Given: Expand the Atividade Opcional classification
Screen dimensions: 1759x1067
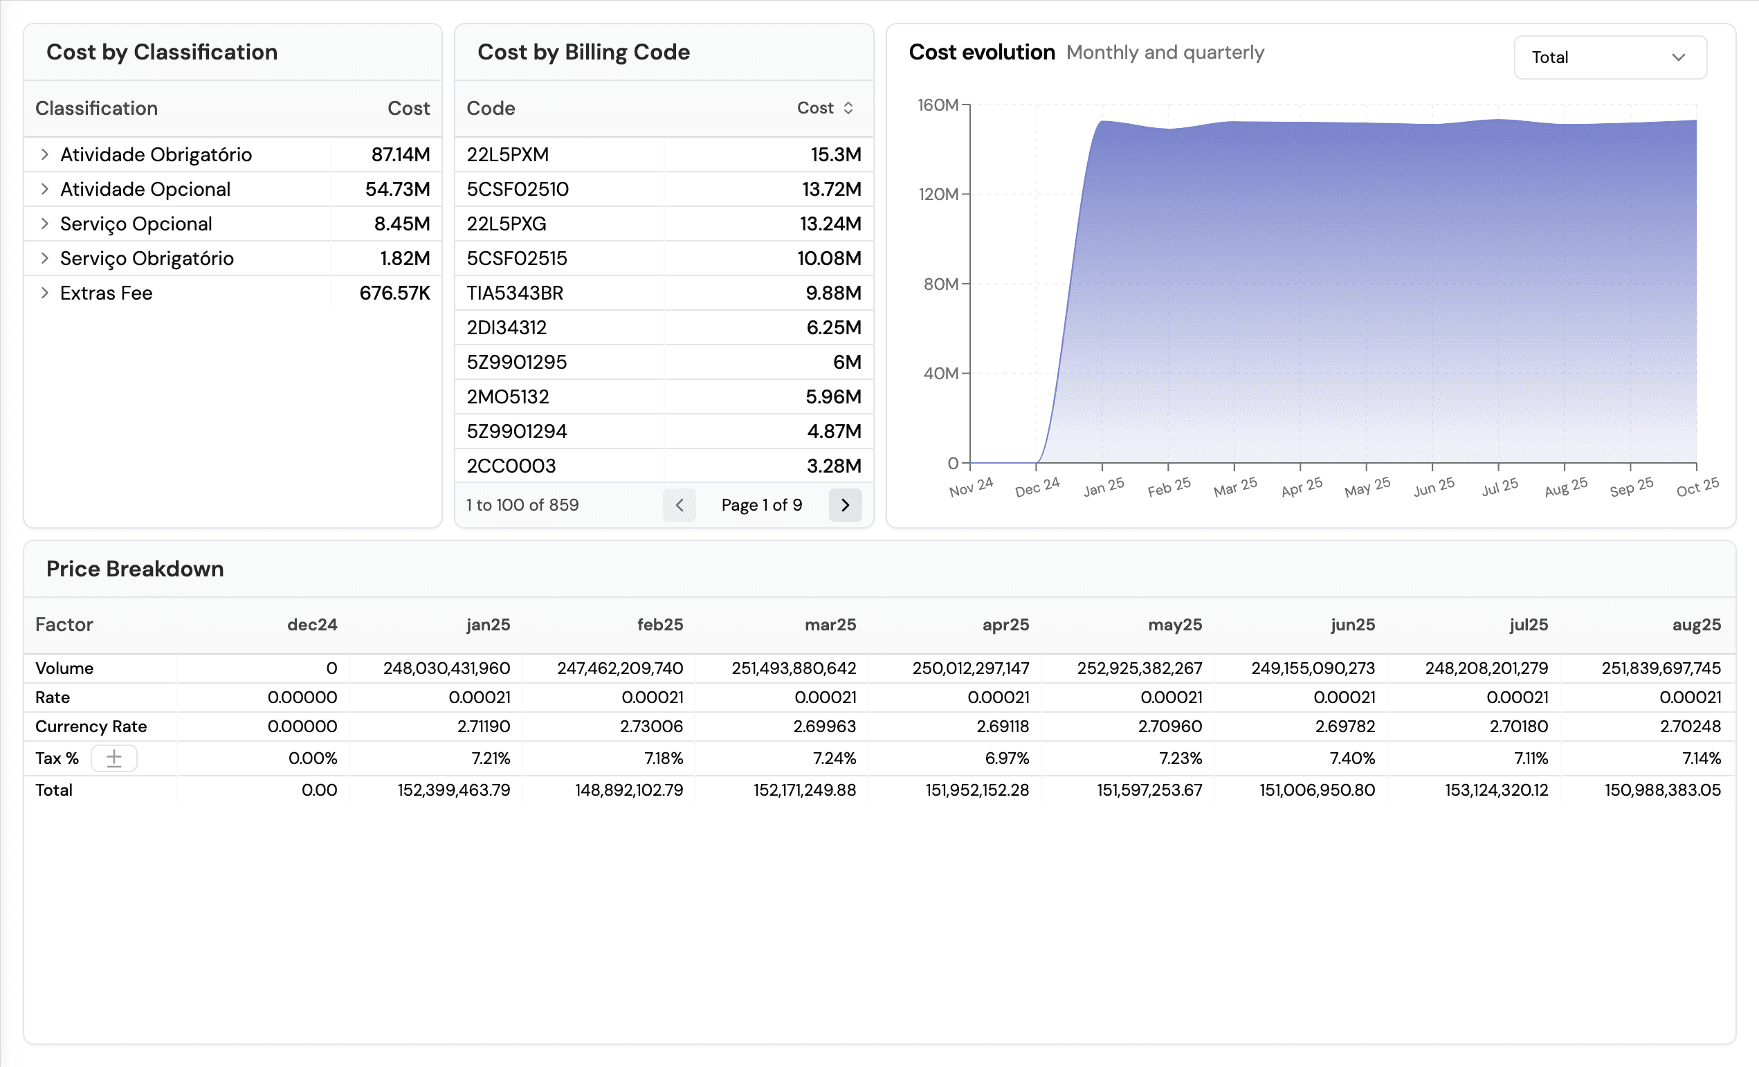Looking at the screenshot, I should pyautogui.click(x=45, y=188).
